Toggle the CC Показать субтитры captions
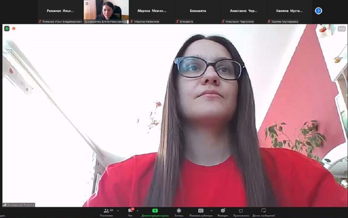The image size is (348, 218). pos(200,212)
